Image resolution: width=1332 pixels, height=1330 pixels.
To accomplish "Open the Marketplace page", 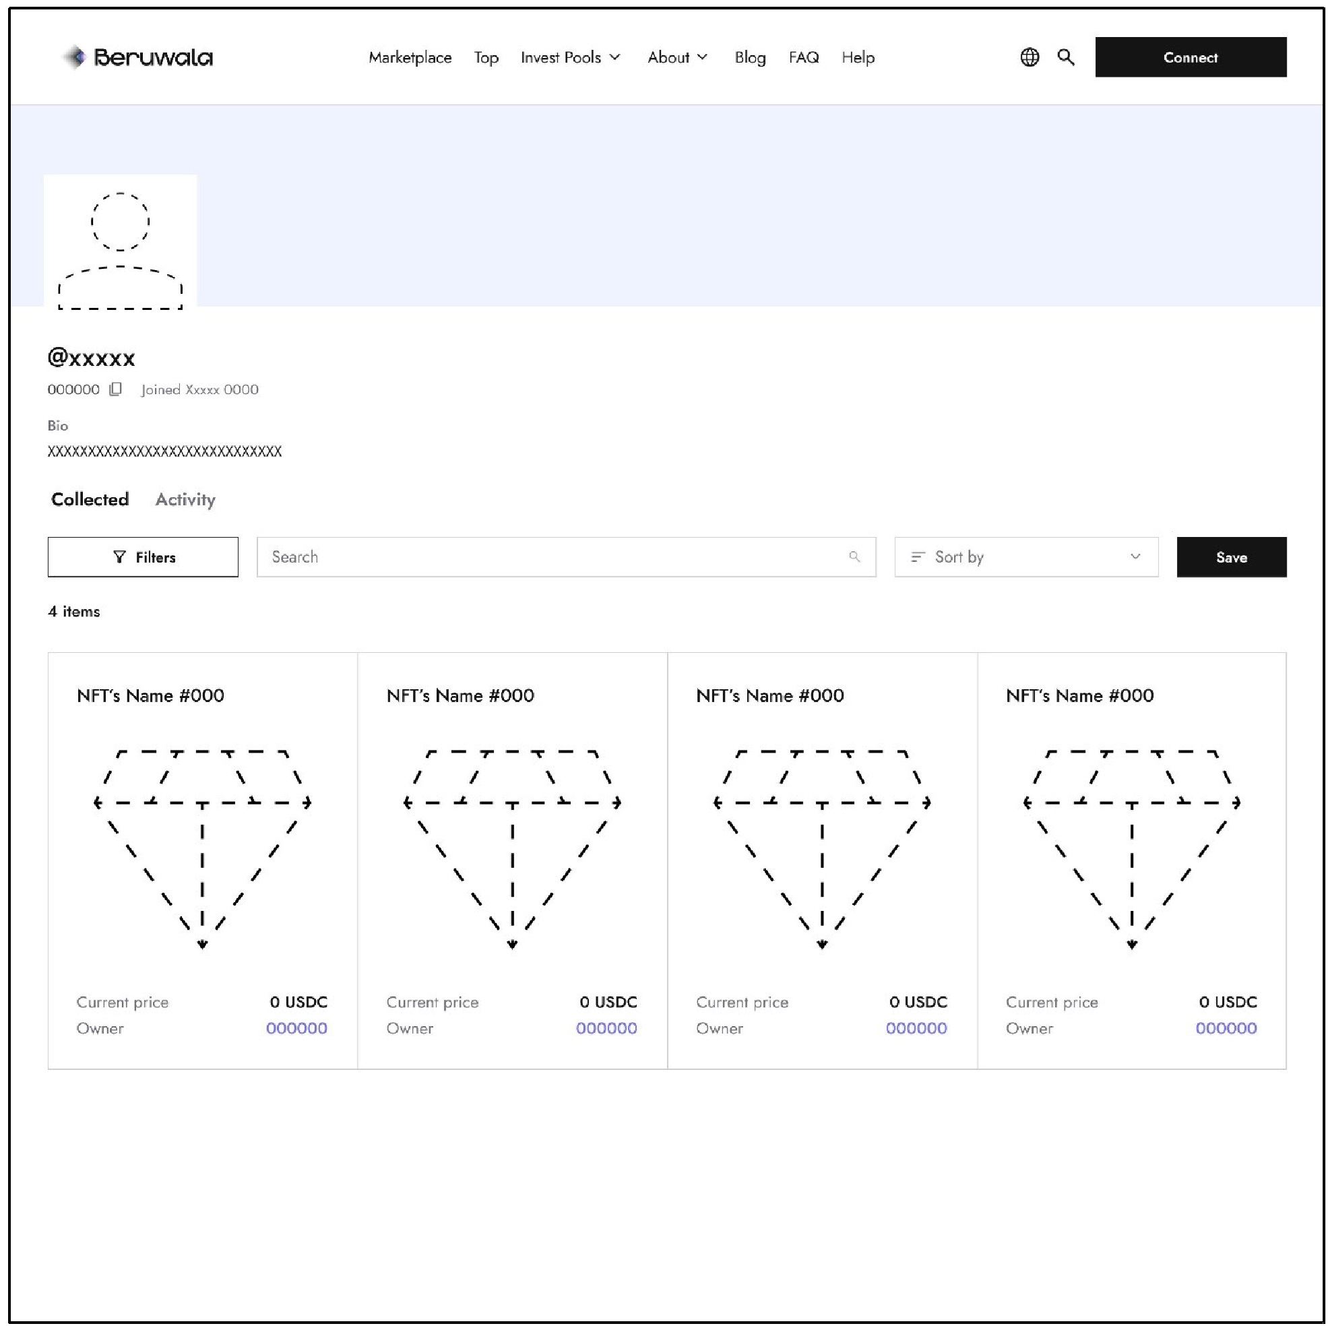I will click(410, 57).
